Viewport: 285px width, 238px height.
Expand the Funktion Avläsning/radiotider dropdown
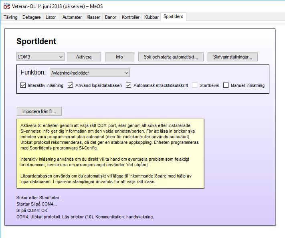90,73
